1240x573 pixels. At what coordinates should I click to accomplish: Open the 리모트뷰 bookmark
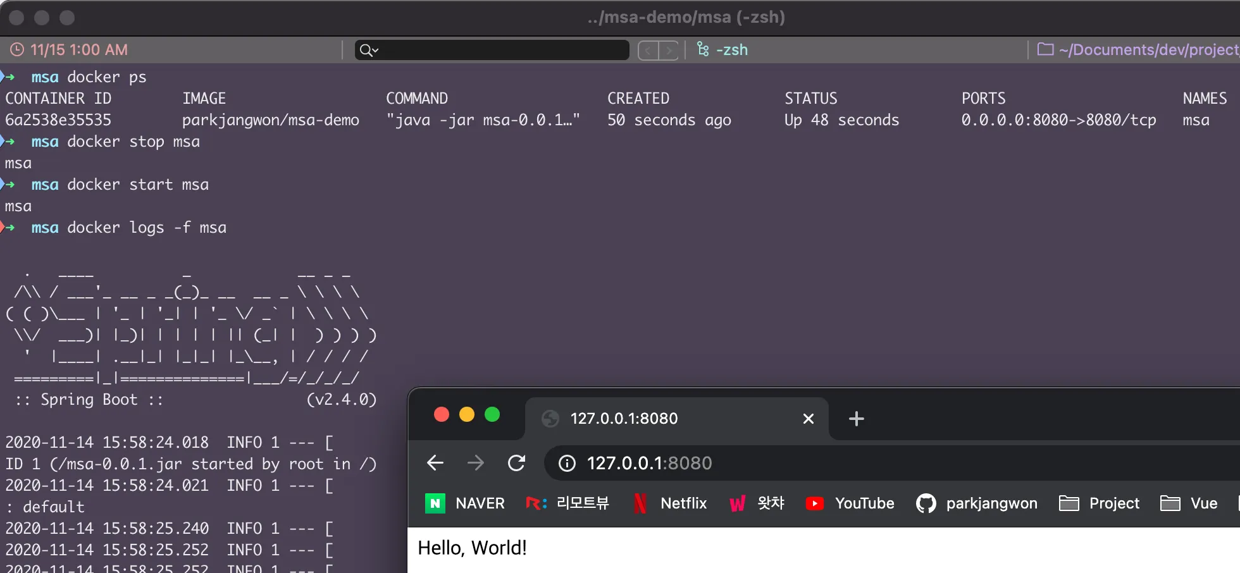click(567, 503)
